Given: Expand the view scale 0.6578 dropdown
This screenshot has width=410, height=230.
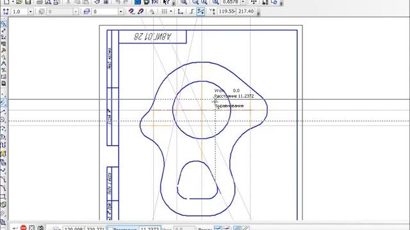Looking at the screenshot, I should pyautogui.click(x=243, y=2).
